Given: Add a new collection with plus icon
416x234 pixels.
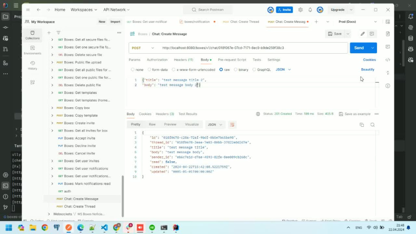Looking at the screenshot, I should coord(49,32).
